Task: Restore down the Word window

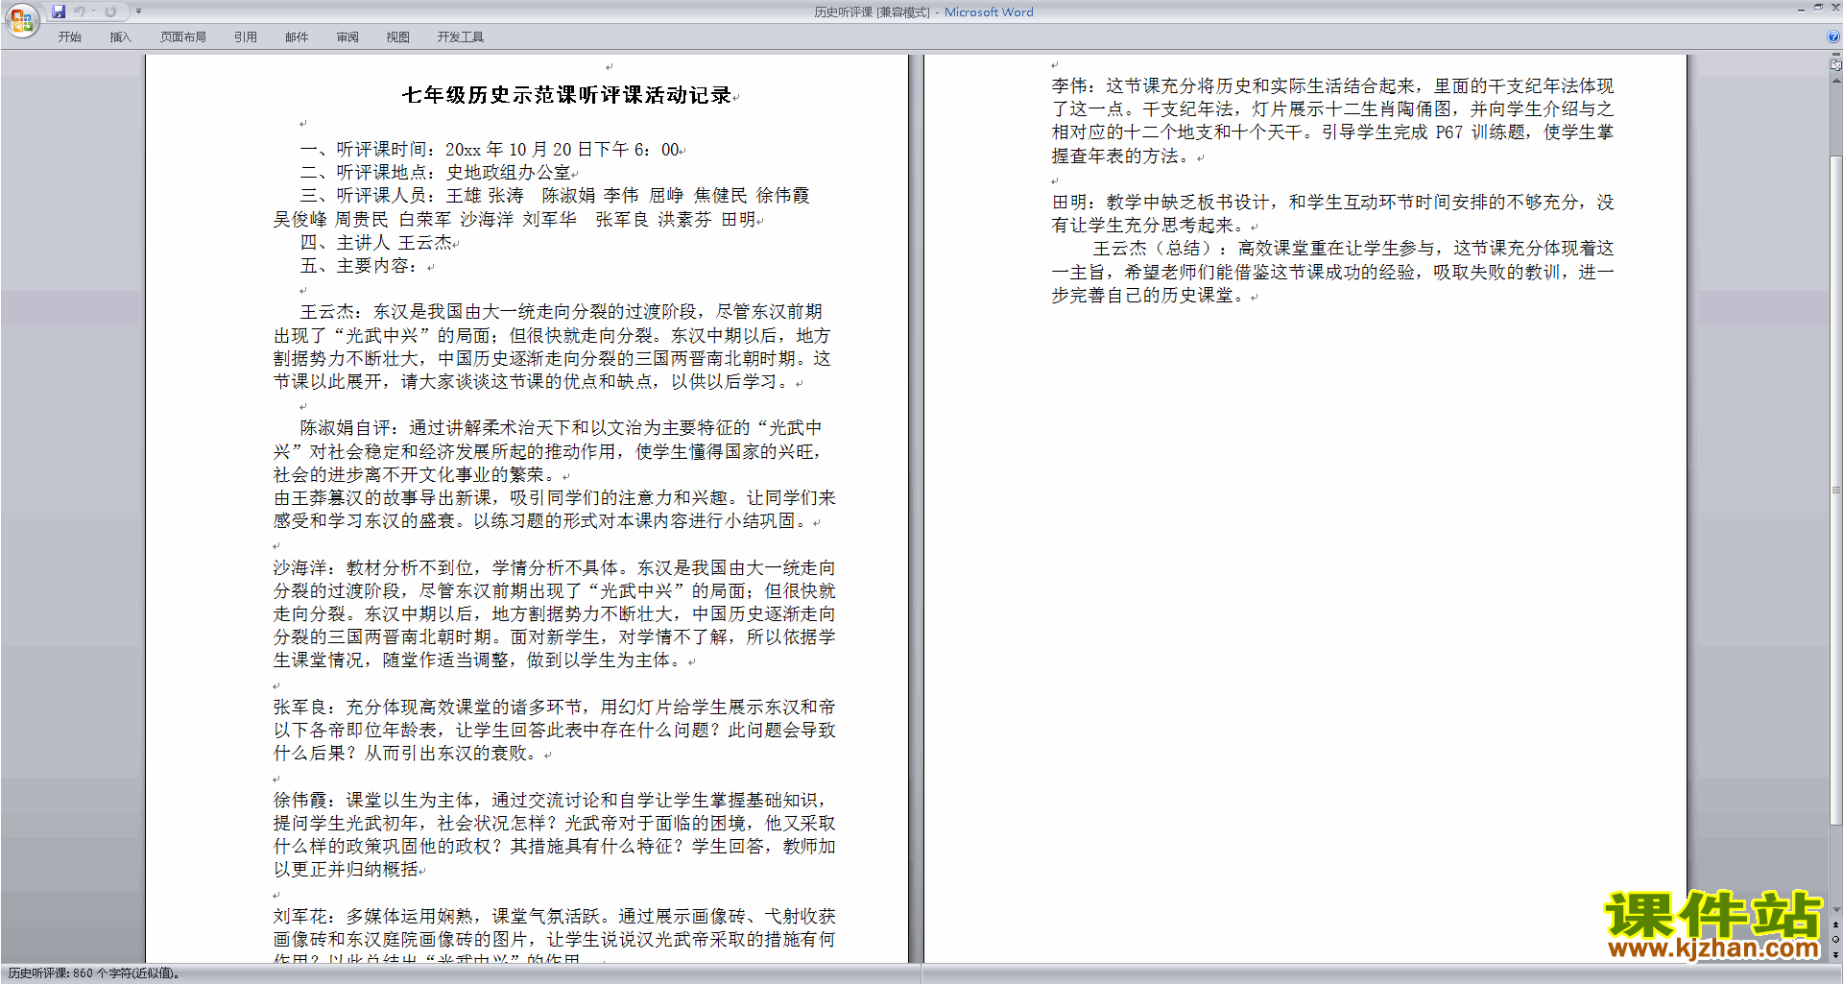Action: click(x=1818, y=9)
